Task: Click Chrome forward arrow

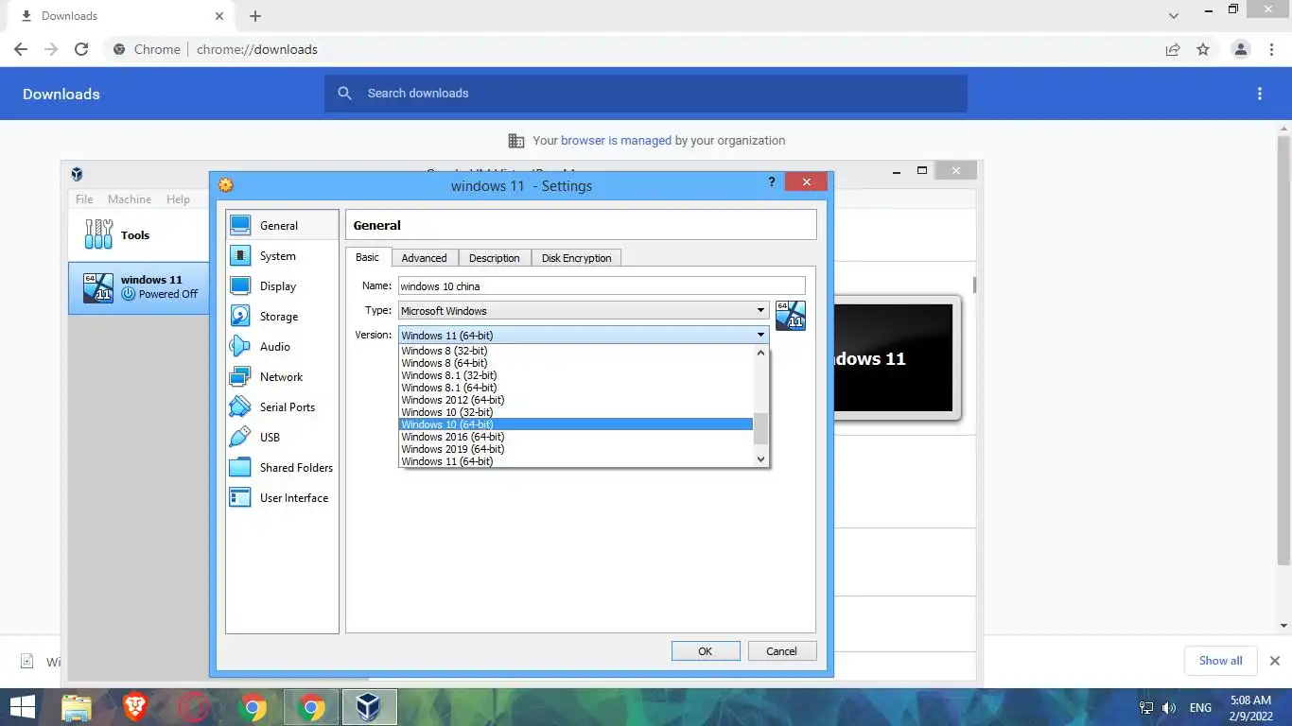Action: 51,49
